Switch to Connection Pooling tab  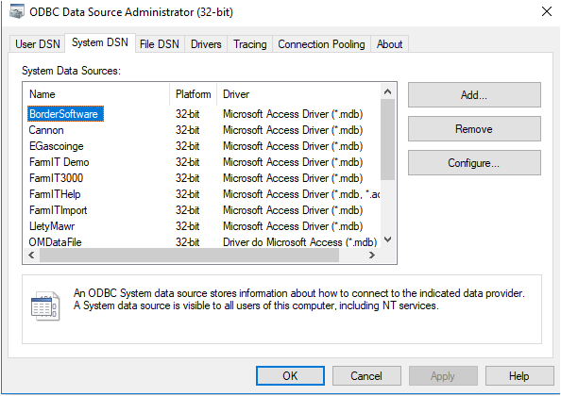click(322, 44)
